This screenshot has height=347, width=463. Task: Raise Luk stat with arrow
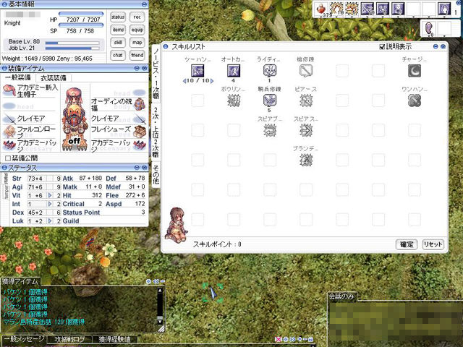(50, 221)
